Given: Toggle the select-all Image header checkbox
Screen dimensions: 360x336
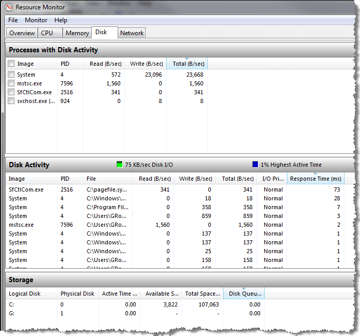Looking at the screenshot, I should [x=11, y=63].
